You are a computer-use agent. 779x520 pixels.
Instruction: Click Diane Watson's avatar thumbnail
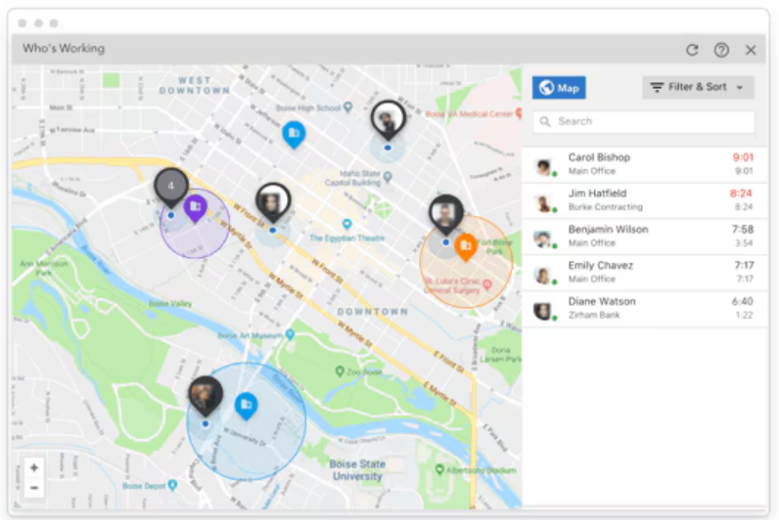click(543, 311)
